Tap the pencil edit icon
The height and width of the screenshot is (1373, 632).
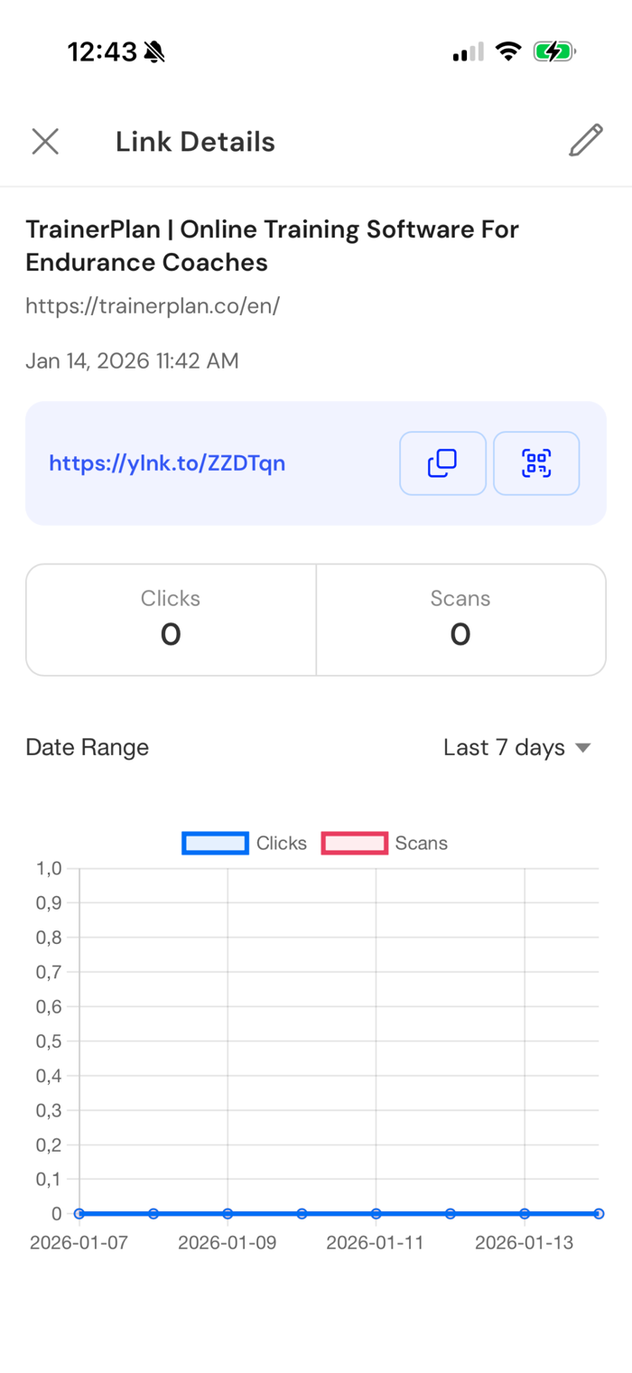pos(585,141)
